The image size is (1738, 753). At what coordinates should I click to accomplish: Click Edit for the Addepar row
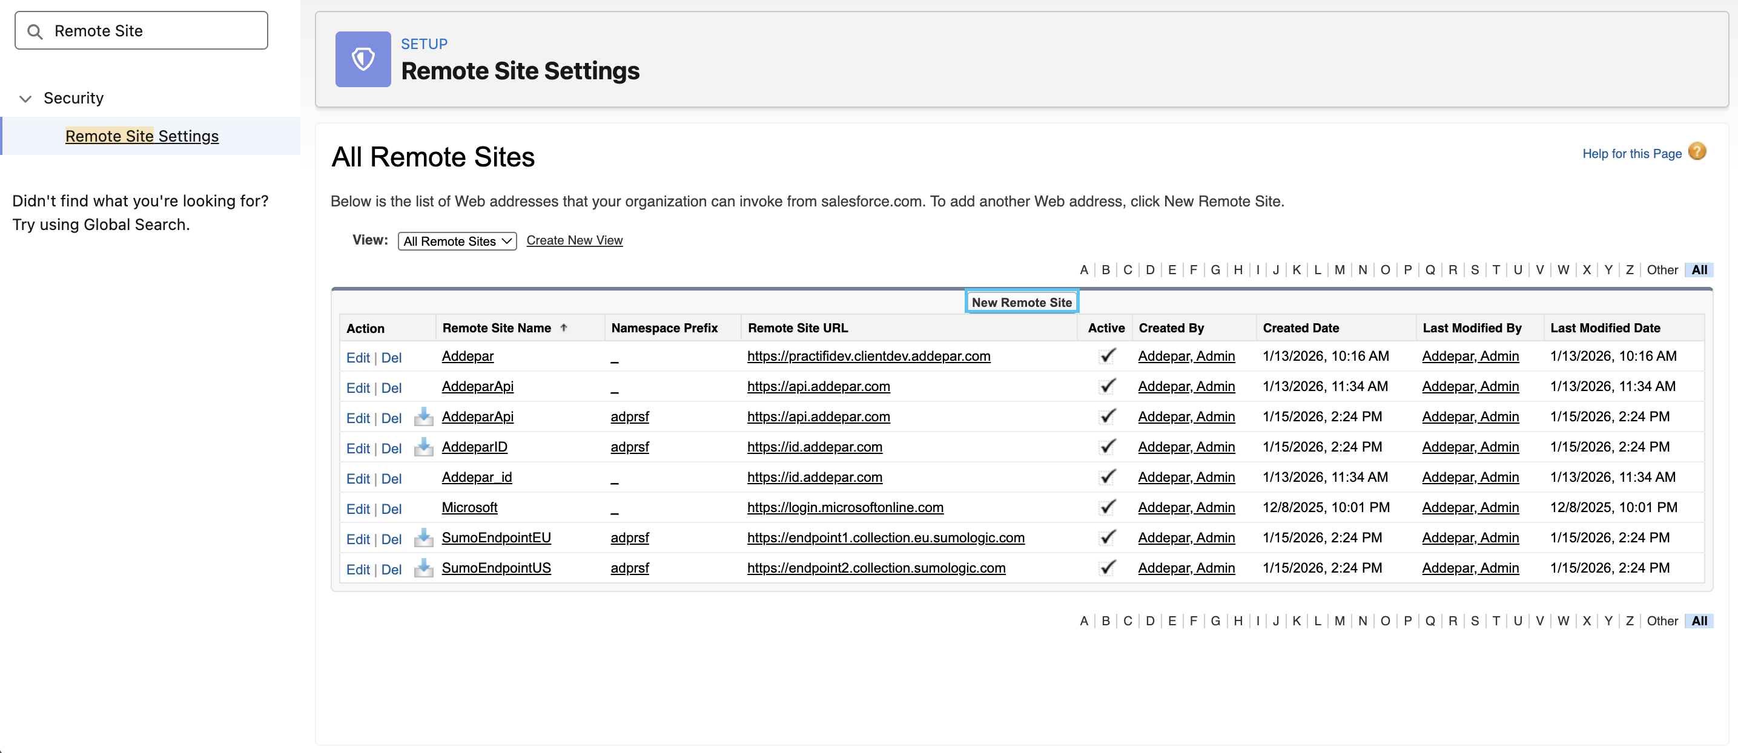[x=357, y=357]
